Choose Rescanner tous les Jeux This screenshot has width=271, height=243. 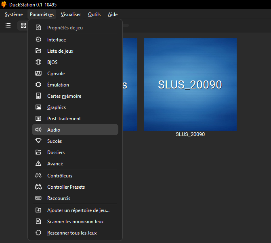(x=75, y=233)
